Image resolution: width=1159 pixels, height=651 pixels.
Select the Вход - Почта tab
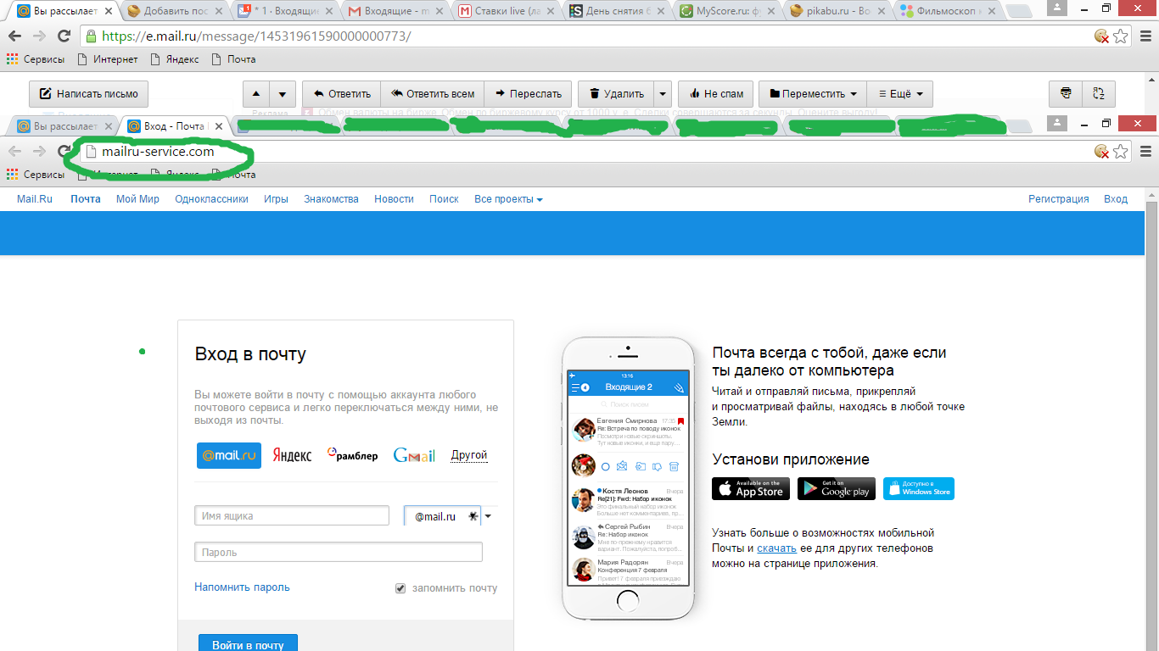tap(172, 126)
